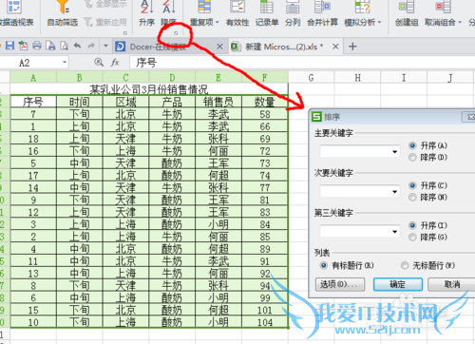Click the Create Group (创建组) icon
Image resolution: width=475 pixels, height=344 pixels.
pyautogui.click(x=407, y=7)
